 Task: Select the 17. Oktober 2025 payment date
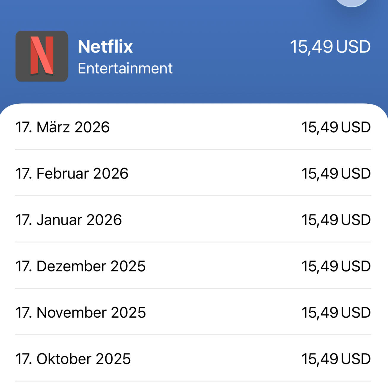tap(73, 359)
